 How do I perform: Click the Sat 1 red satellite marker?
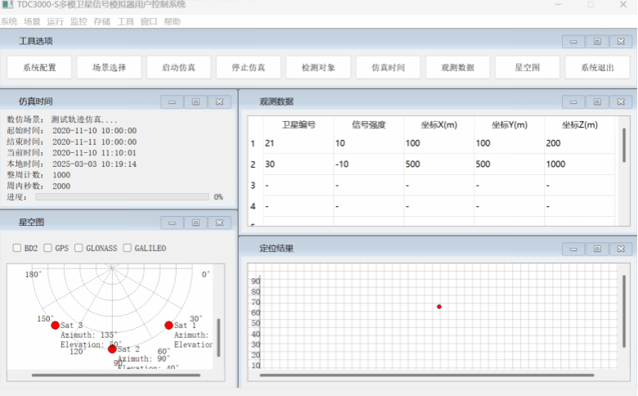click(x=168, y=326)
